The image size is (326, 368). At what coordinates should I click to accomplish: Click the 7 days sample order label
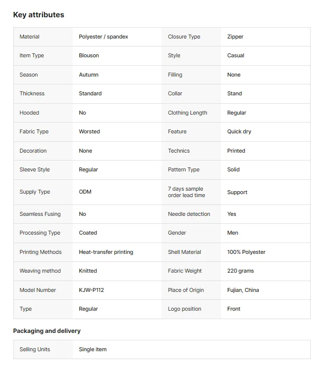[186, 192]
